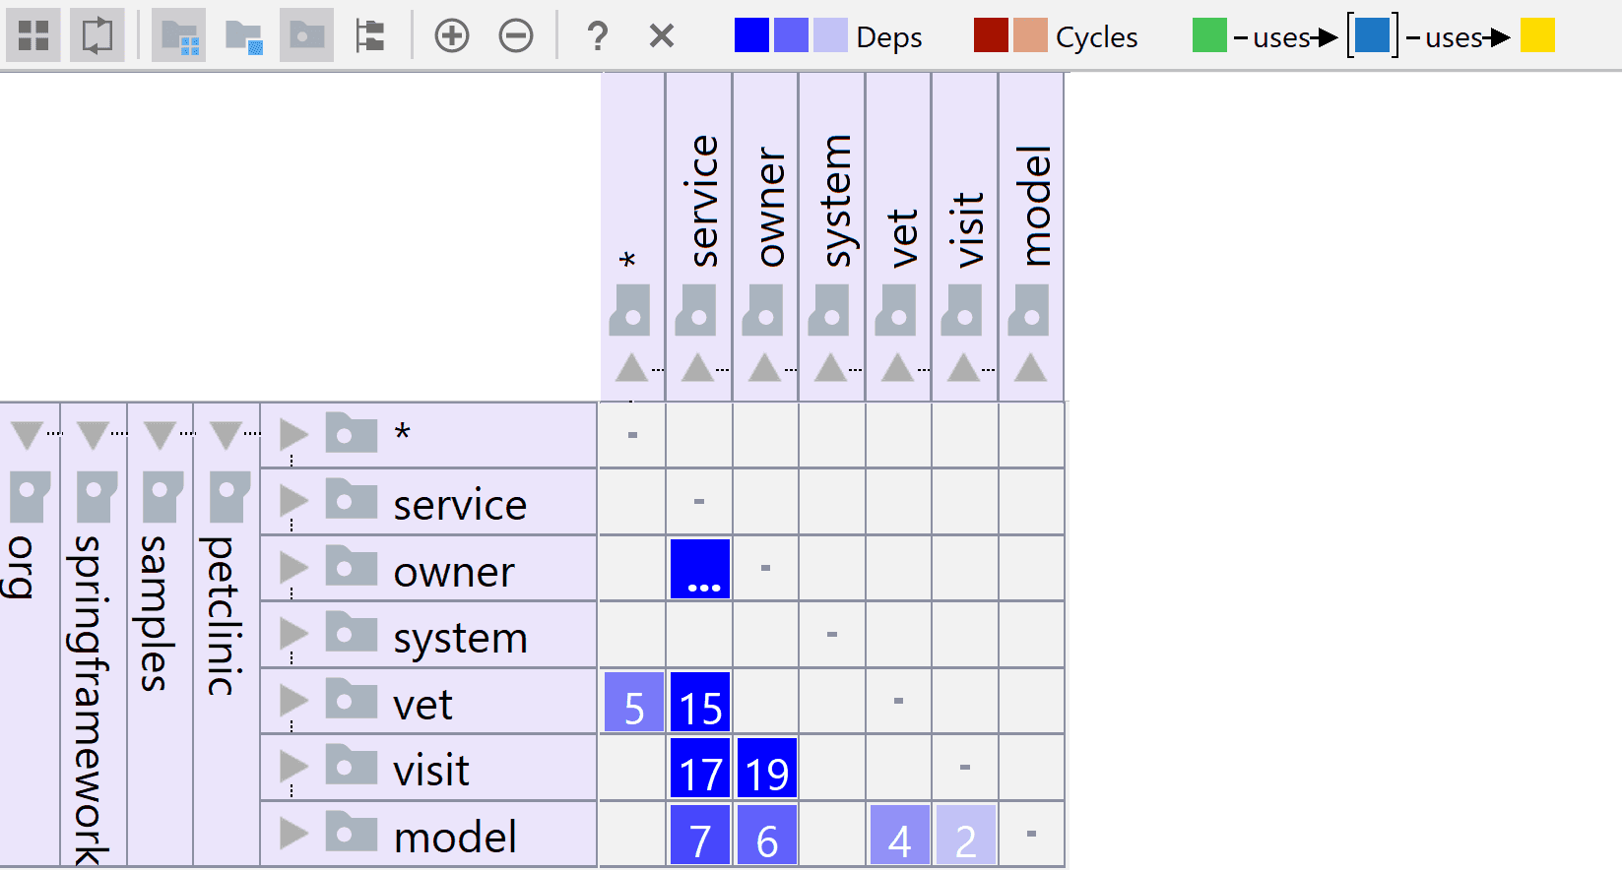The height and width of the screenshot is (871, 1622).
Task: Click the folder icon above the model column
Action: coord(1029,310)
